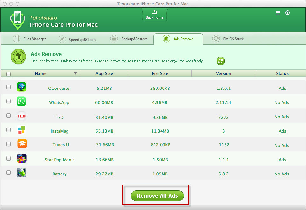Click the WhatsApp app icon
This screenshot has width=306, height=210.
pyautogui.click(x=22, y=102)
